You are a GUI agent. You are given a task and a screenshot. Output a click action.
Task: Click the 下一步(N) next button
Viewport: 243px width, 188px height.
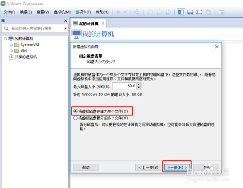[177, 167]
